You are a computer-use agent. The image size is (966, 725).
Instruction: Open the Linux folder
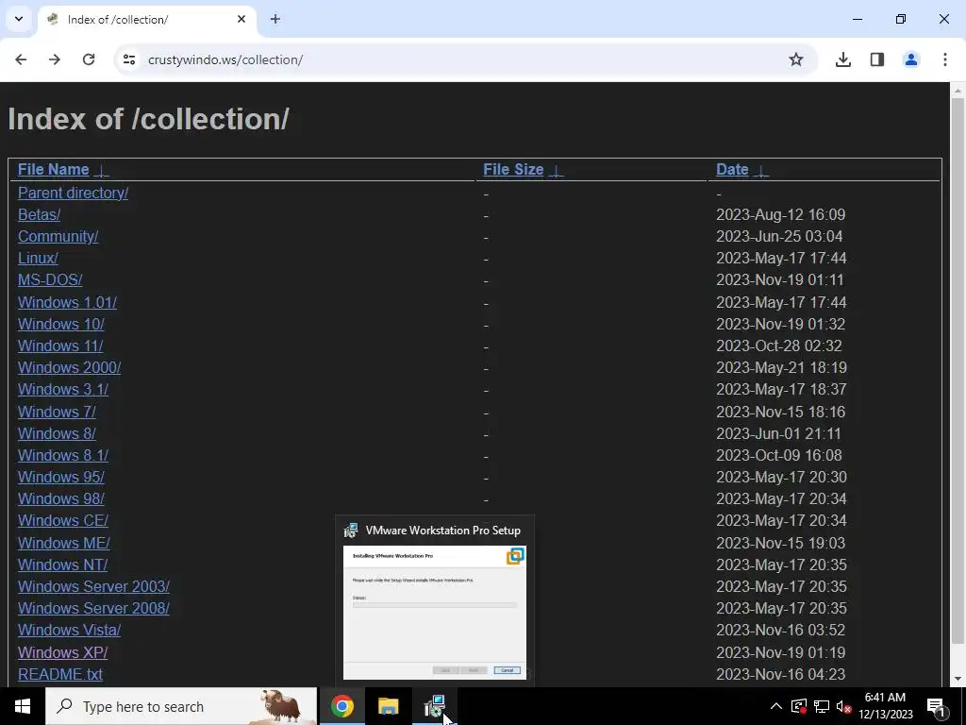tap(38, 258)
